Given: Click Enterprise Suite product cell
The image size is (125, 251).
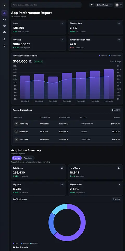Looking at the screenshot, I should click(x=87, y=124).
